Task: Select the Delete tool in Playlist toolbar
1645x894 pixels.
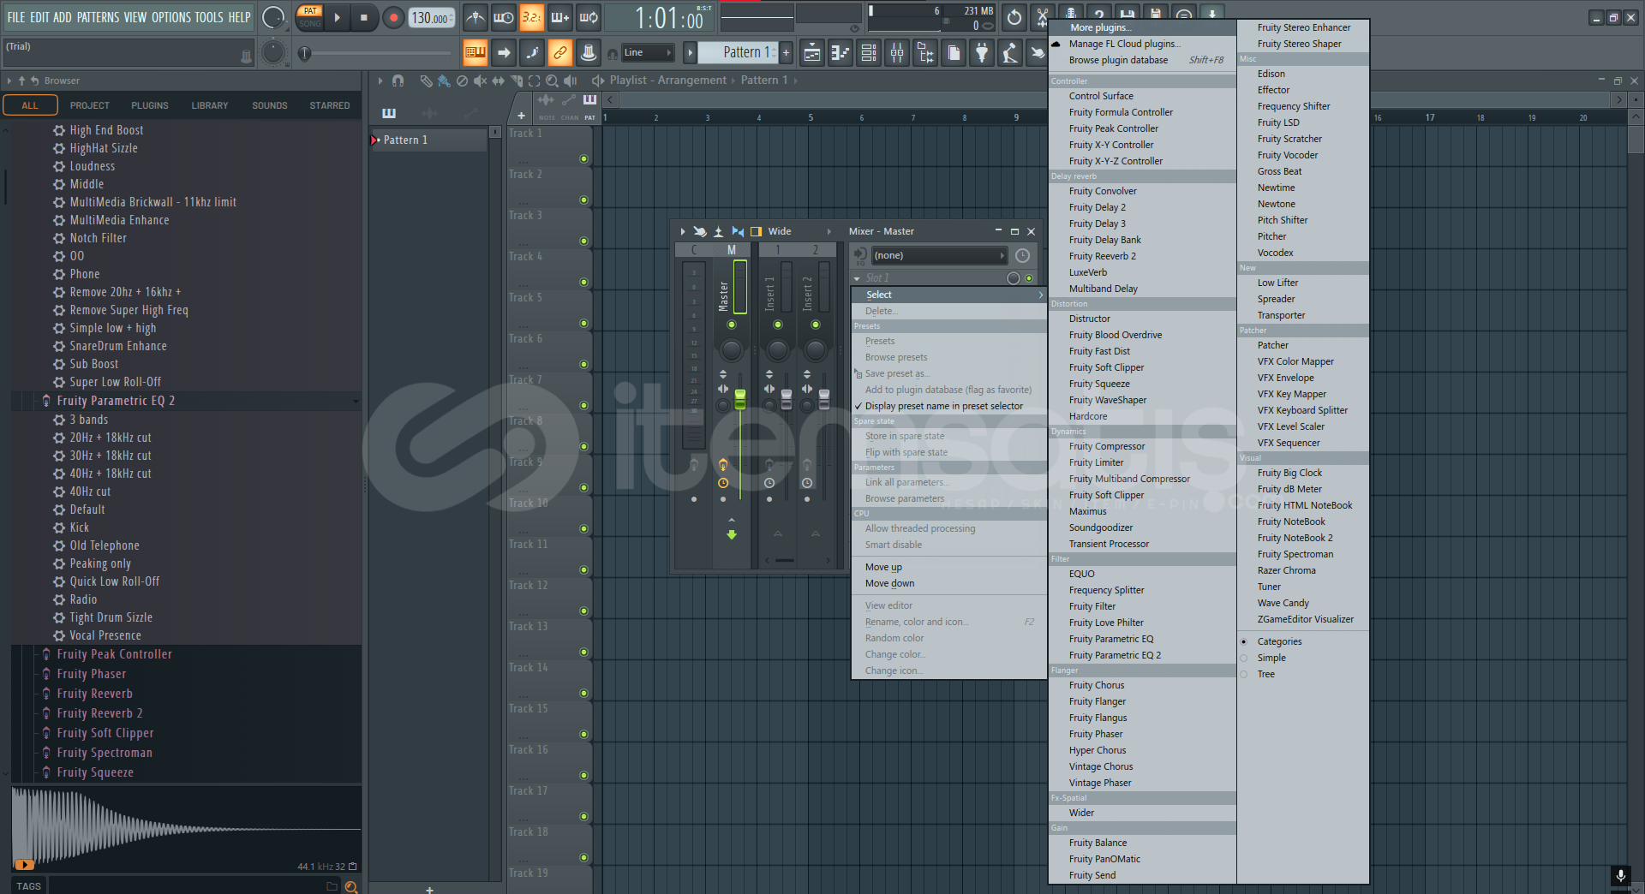Action: coord(462,80)
